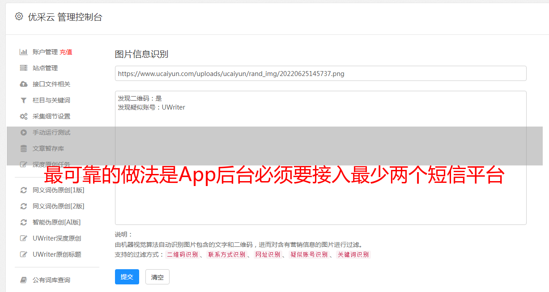Open 同义词伪原创[2版] tool
Screen dimensions: 549x292
click(x=59, y=206)
